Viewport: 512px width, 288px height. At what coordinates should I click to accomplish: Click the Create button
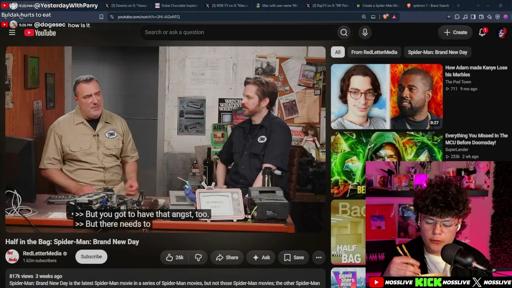[x=455, y=32]
